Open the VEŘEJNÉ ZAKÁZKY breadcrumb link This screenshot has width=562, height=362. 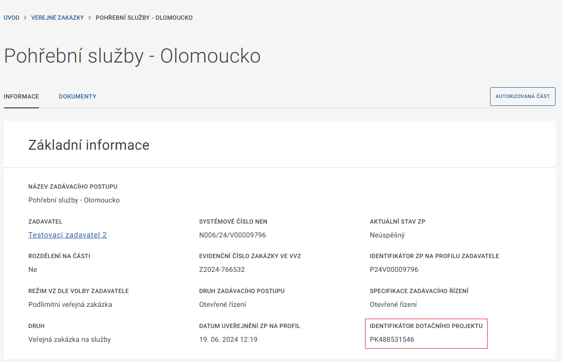[58, 17]
